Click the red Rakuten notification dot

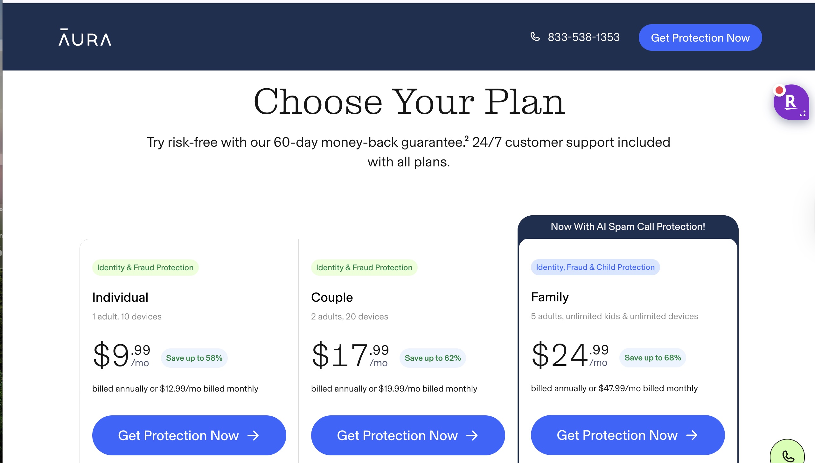[x=779, y=91]
